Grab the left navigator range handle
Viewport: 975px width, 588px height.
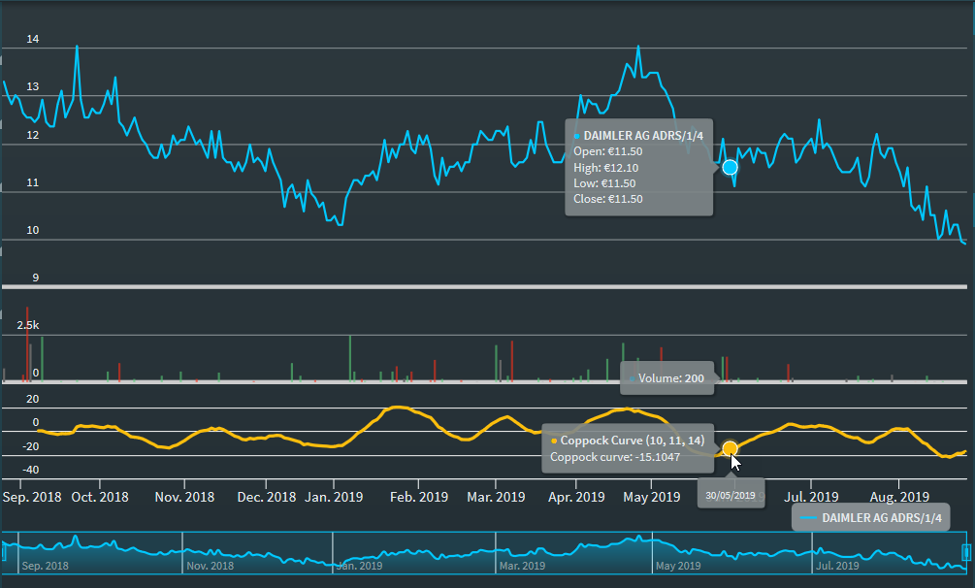click(4, 552)
